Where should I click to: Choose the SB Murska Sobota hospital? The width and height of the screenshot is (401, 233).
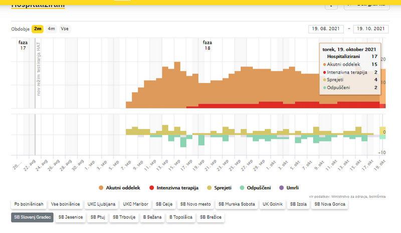(x=237, y=204)
